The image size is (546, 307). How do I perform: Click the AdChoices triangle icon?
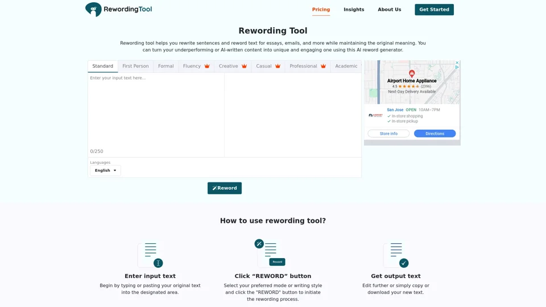[x=457, y=67]
